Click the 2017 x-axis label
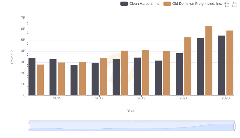Screen dimensions: 240x138 (99, 98)
